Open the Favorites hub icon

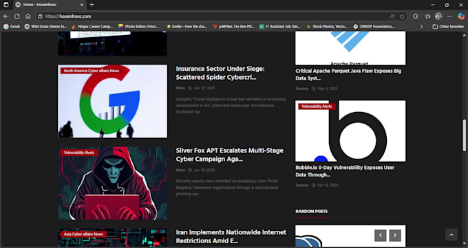[x=427, y=16]
